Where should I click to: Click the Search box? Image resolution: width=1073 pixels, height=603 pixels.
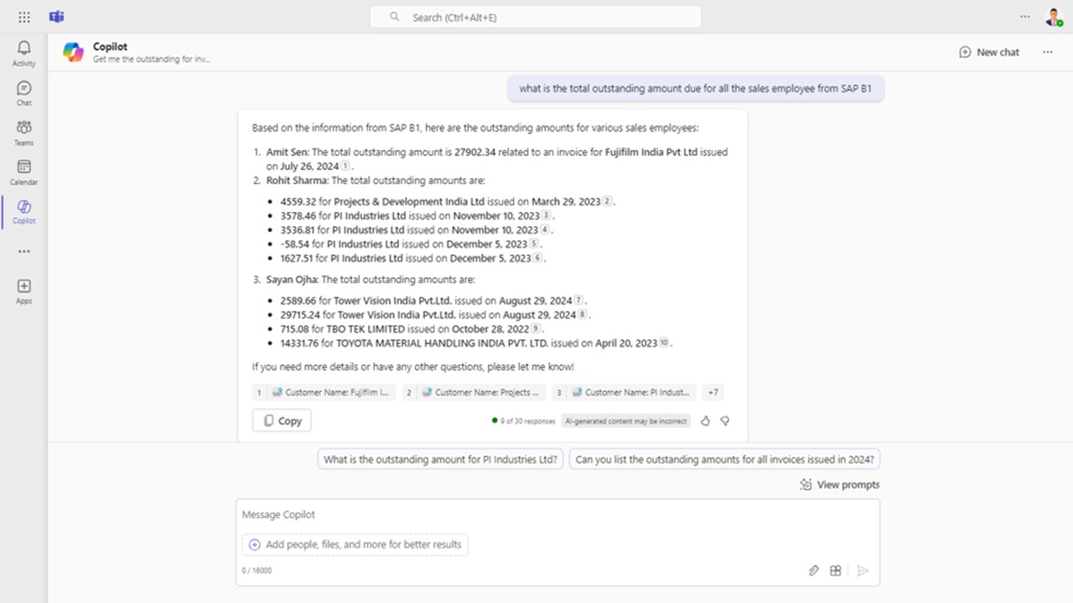536,17
